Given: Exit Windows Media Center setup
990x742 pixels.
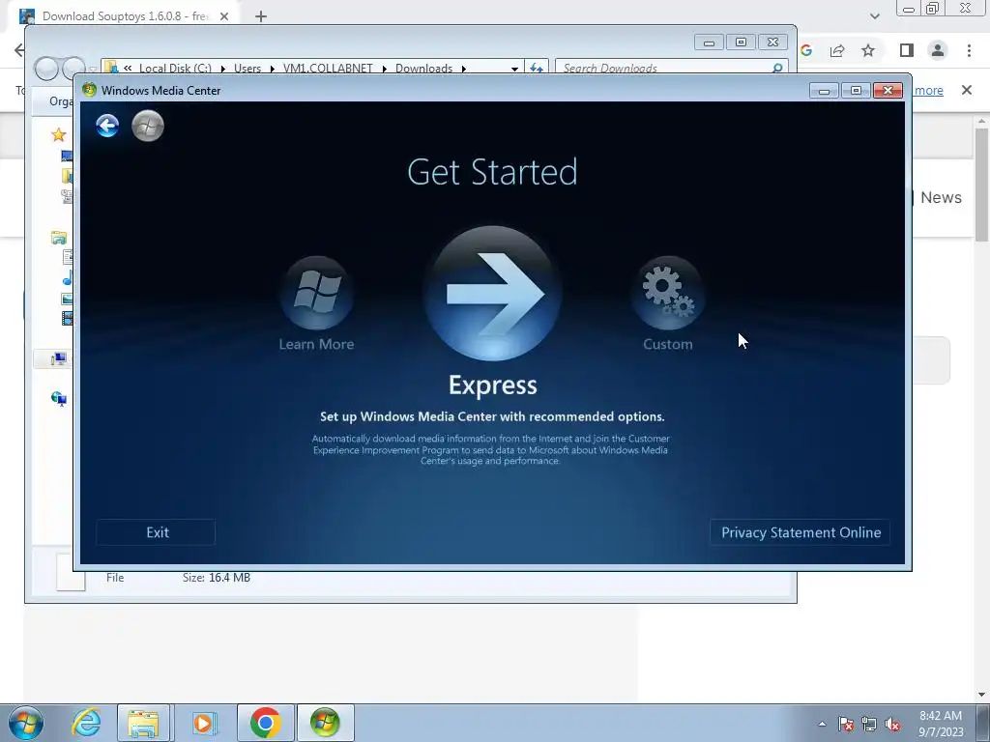Looking at the screenshot, I should click(156, 532).
